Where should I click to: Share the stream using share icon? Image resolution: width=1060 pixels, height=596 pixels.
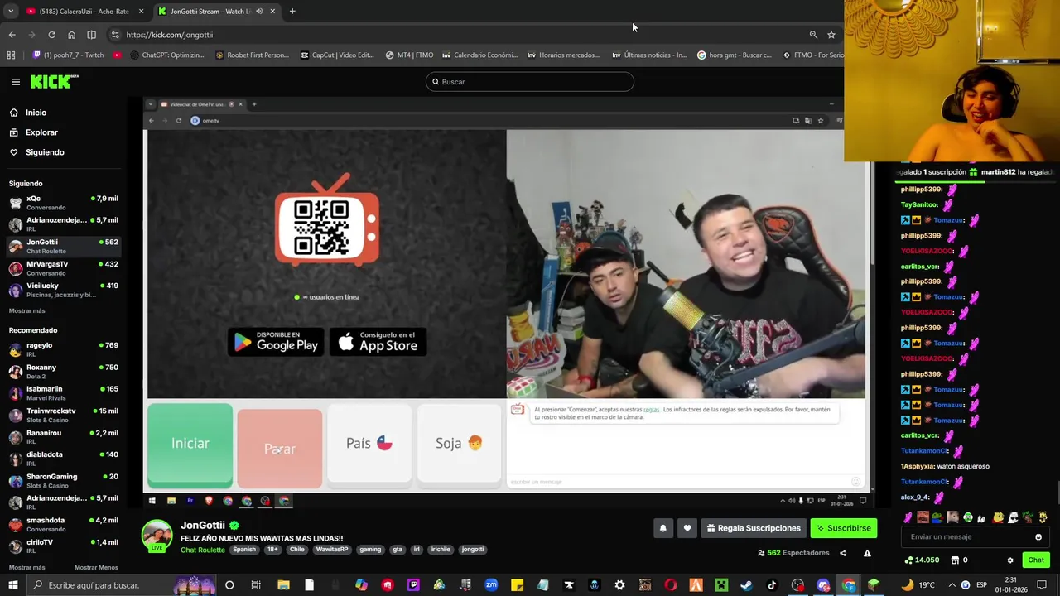coord(843,553)
